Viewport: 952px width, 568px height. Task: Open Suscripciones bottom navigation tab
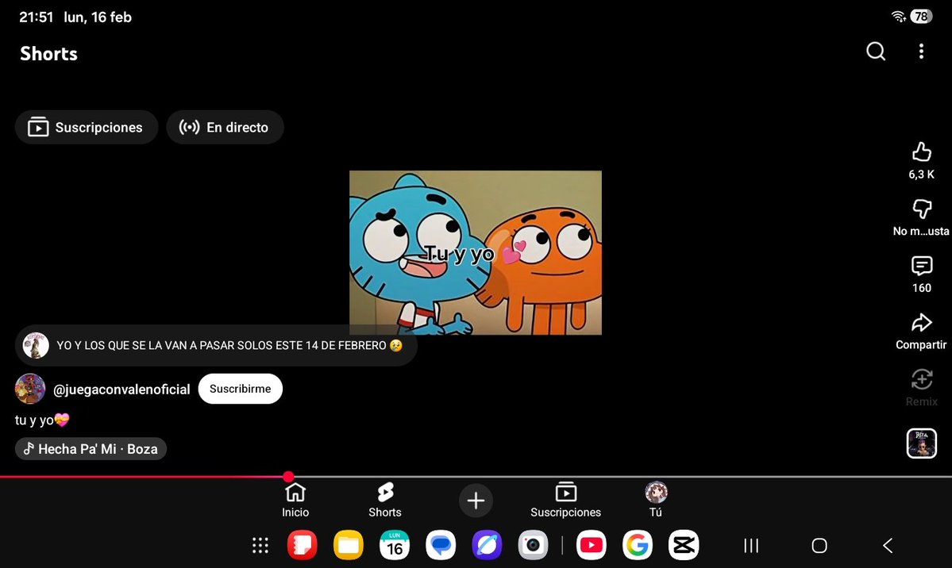[x=566, y=501]
